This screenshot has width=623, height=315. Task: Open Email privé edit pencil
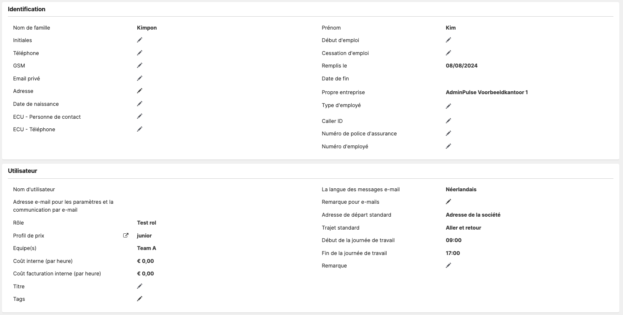point(140,78)
